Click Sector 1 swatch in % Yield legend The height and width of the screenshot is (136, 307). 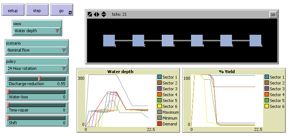(x=267, y=77)
